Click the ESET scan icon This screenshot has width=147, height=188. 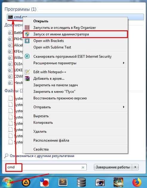click(27, 56)
